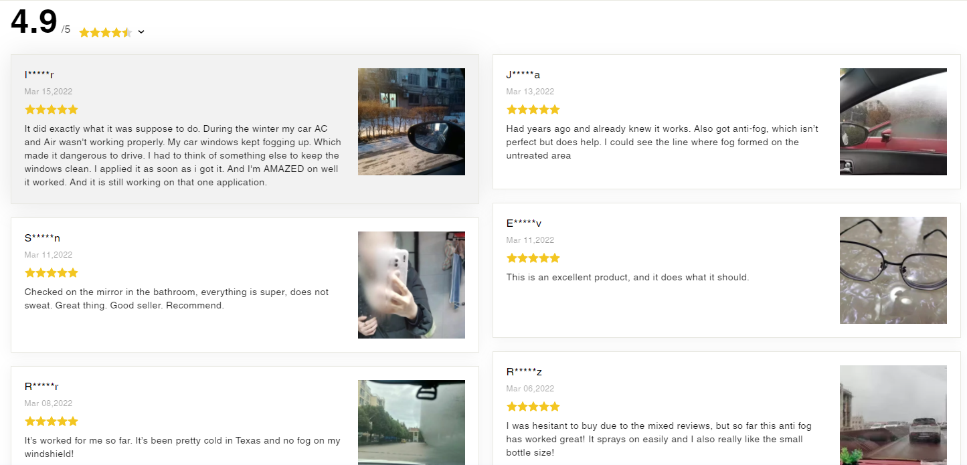967x465 pixels.
Task: Open reviewer J*****a's profile
Action: 523,74
